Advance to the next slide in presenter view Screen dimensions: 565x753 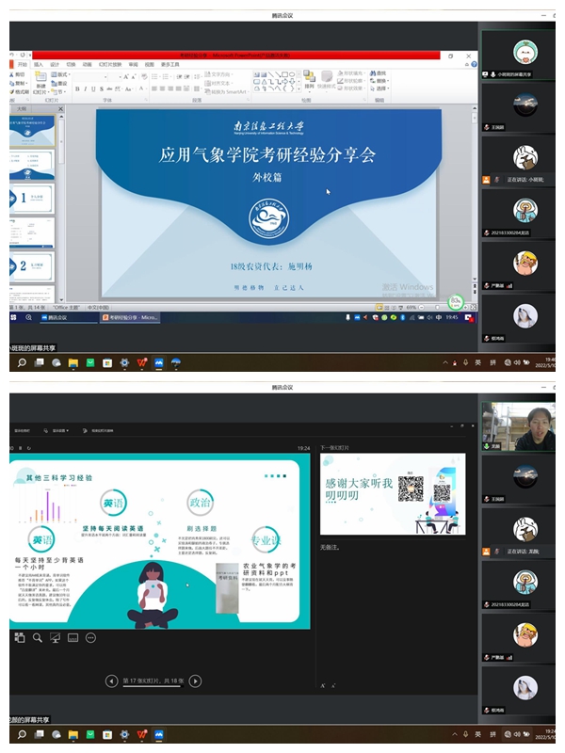coord(196,681)
